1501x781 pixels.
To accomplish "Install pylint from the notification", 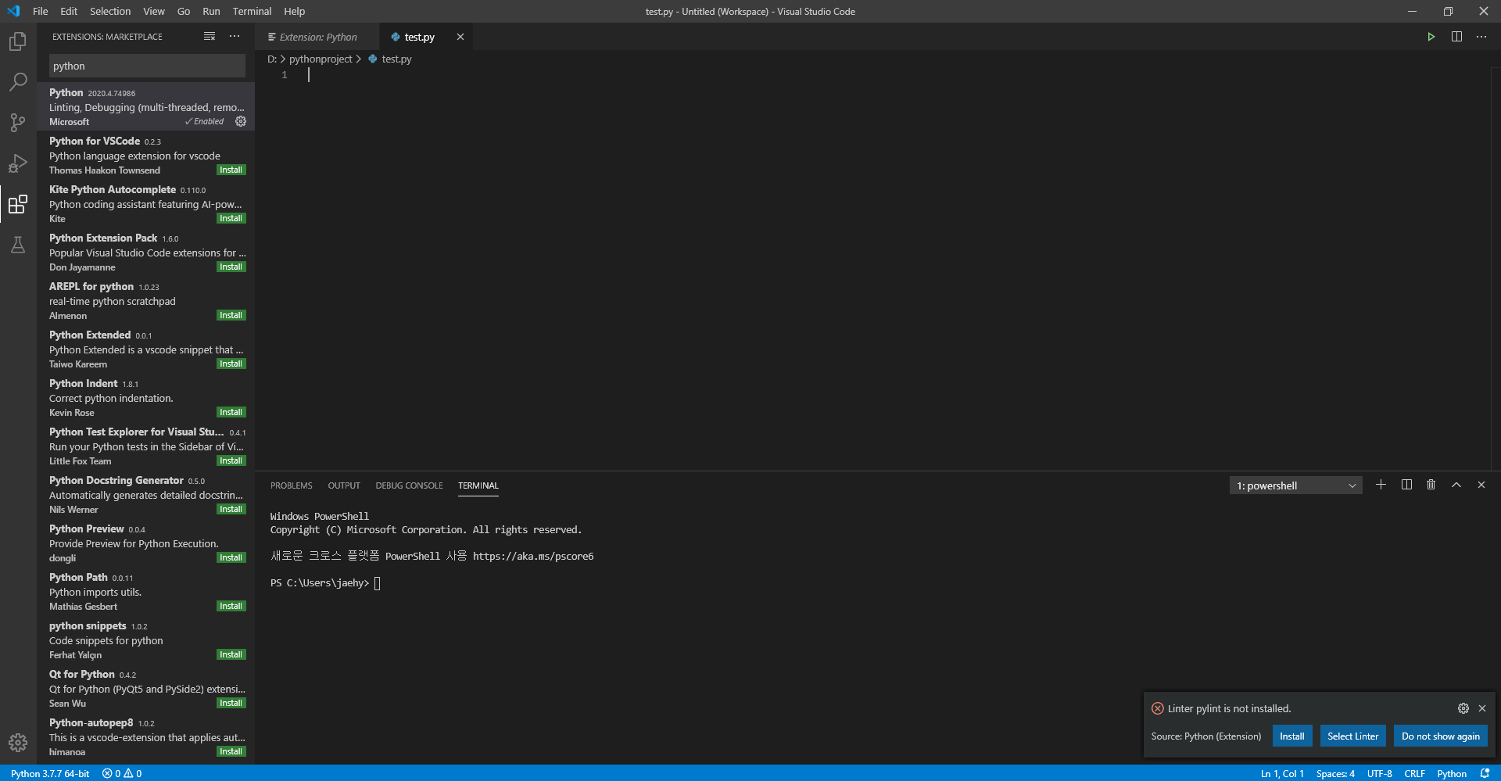I will 1292,736.
